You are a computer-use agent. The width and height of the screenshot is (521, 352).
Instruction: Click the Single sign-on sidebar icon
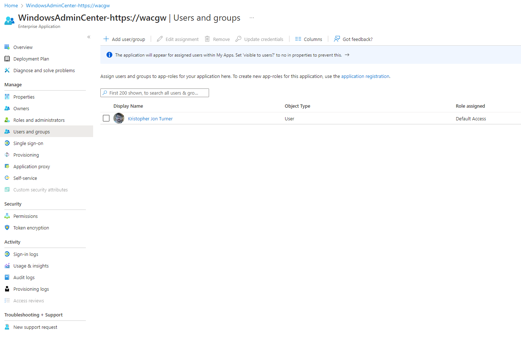pos(7,143)
